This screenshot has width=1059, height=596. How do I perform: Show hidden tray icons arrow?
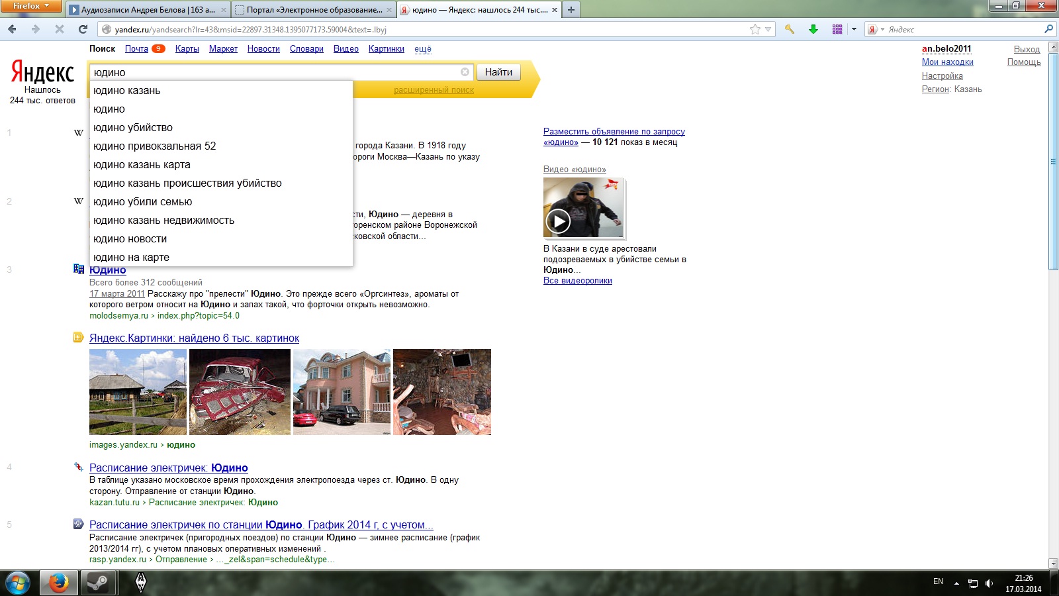956,583
